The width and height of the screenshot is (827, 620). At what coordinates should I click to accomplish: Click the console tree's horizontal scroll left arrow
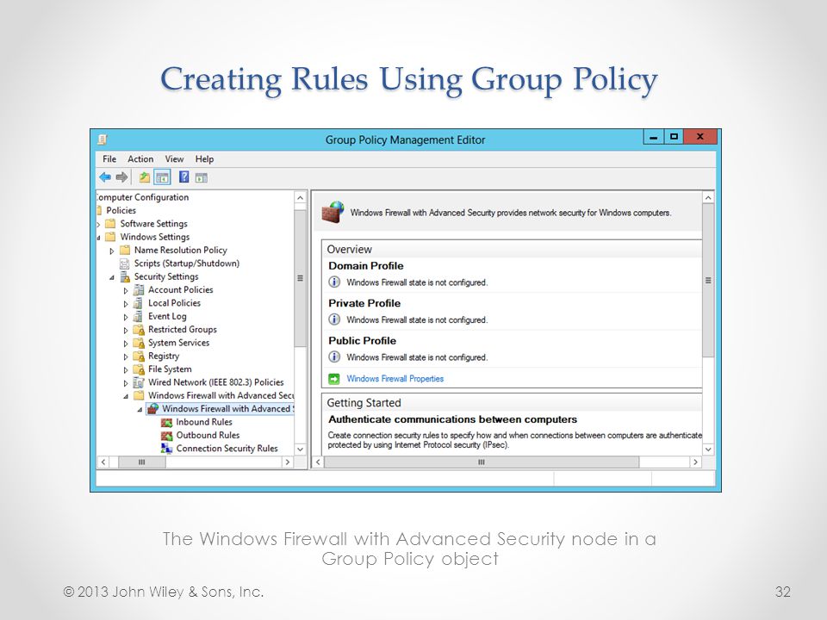tap(103, 462)
